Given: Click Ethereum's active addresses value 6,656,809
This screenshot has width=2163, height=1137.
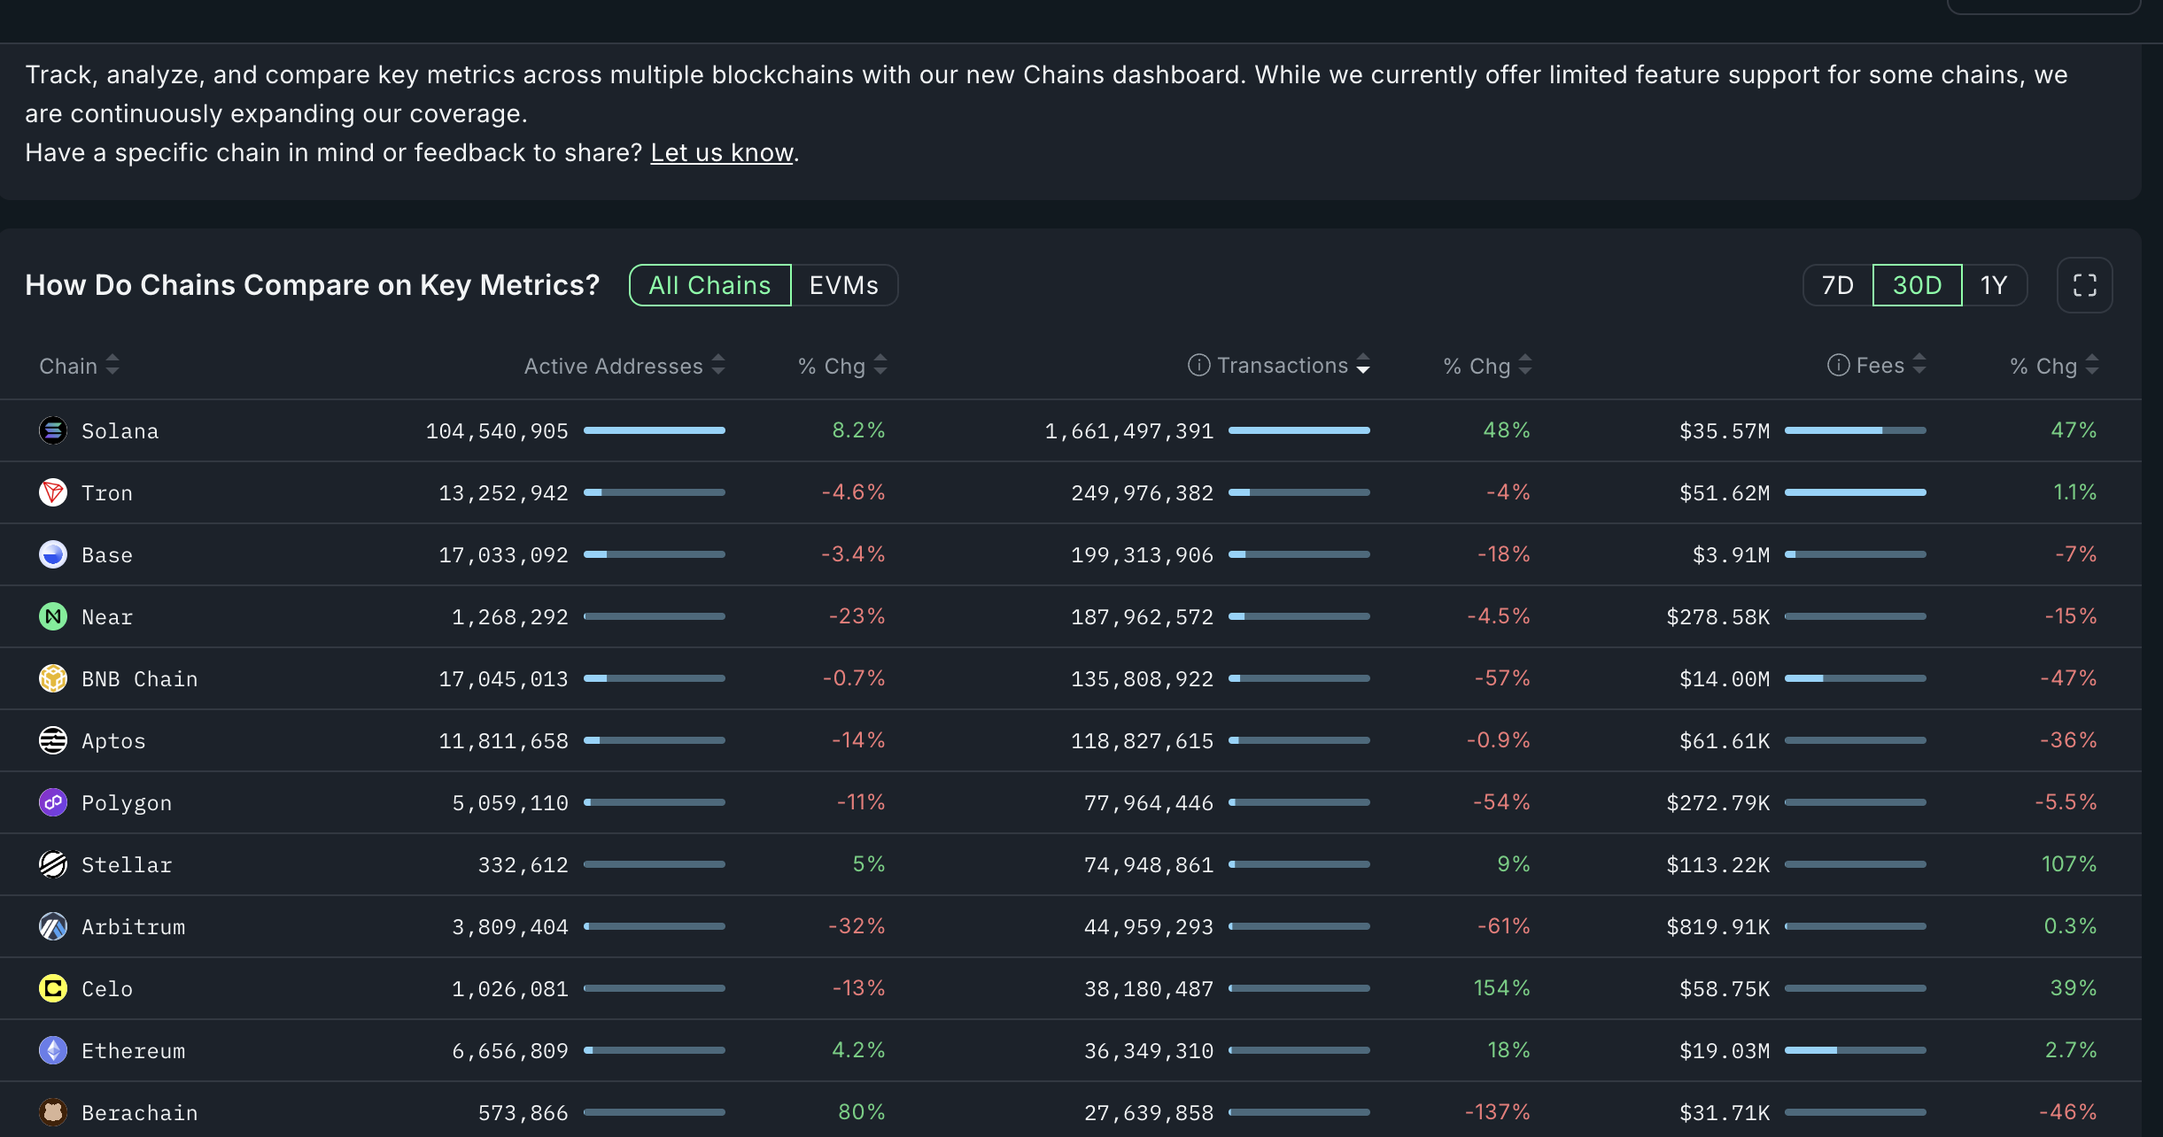Looking at the screenshot, I should click(510, 1051).
